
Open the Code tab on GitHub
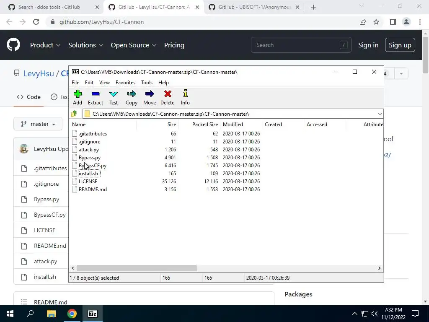[29, 97]
